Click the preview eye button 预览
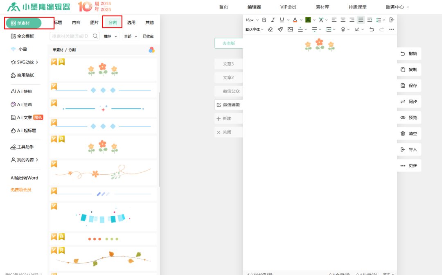The image size is (442, 275). (409, 117)
